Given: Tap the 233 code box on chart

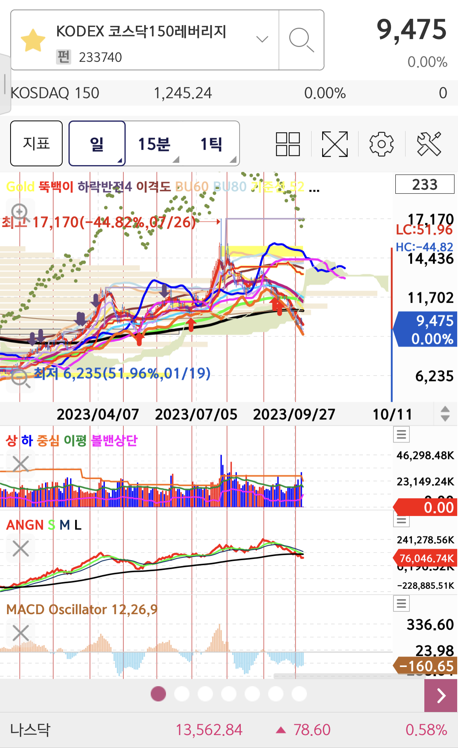Looking at the screenshot, I should tap(425, 184).
